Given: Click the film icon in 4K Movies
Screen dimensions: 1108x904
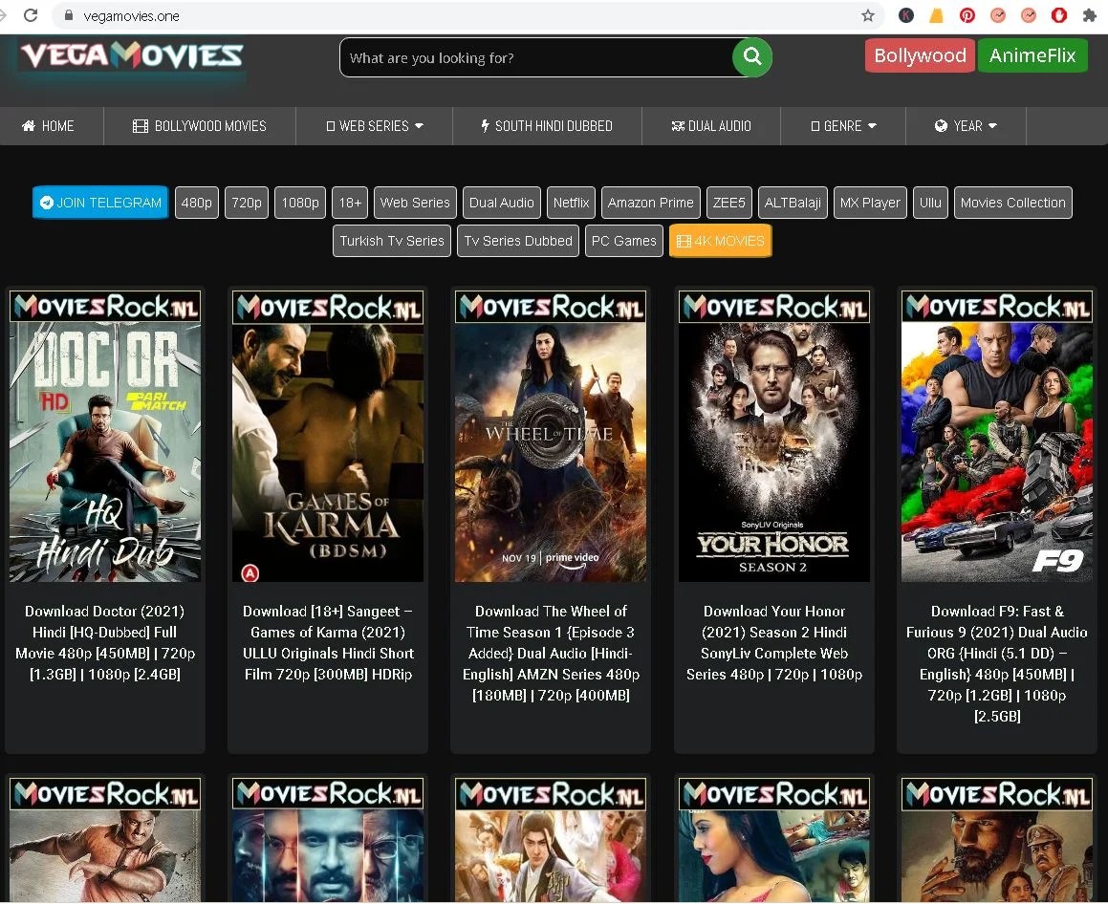Looking at the screenshot, I should coord(684,241).
